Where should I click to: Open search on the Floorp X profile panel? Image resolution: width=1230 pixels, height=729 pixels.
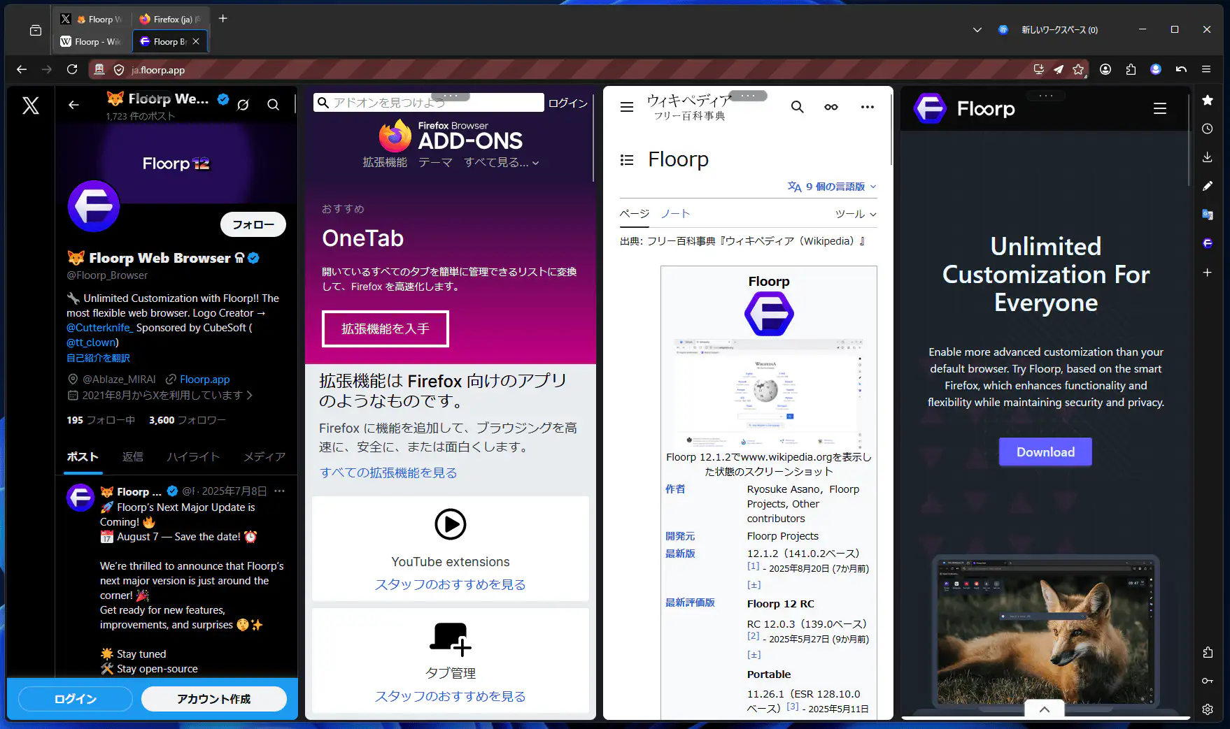tap(273, 104)
